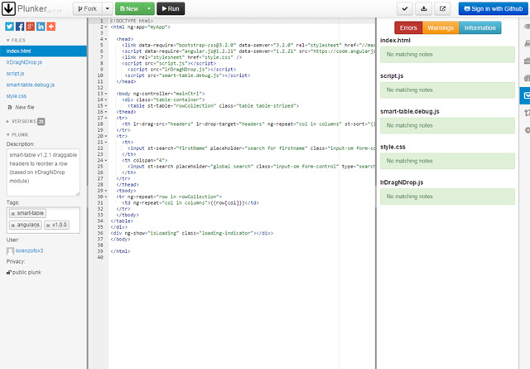Remove the smart-table tag
This screenshot has width=530, height=369.
click(x=13, y=214)
